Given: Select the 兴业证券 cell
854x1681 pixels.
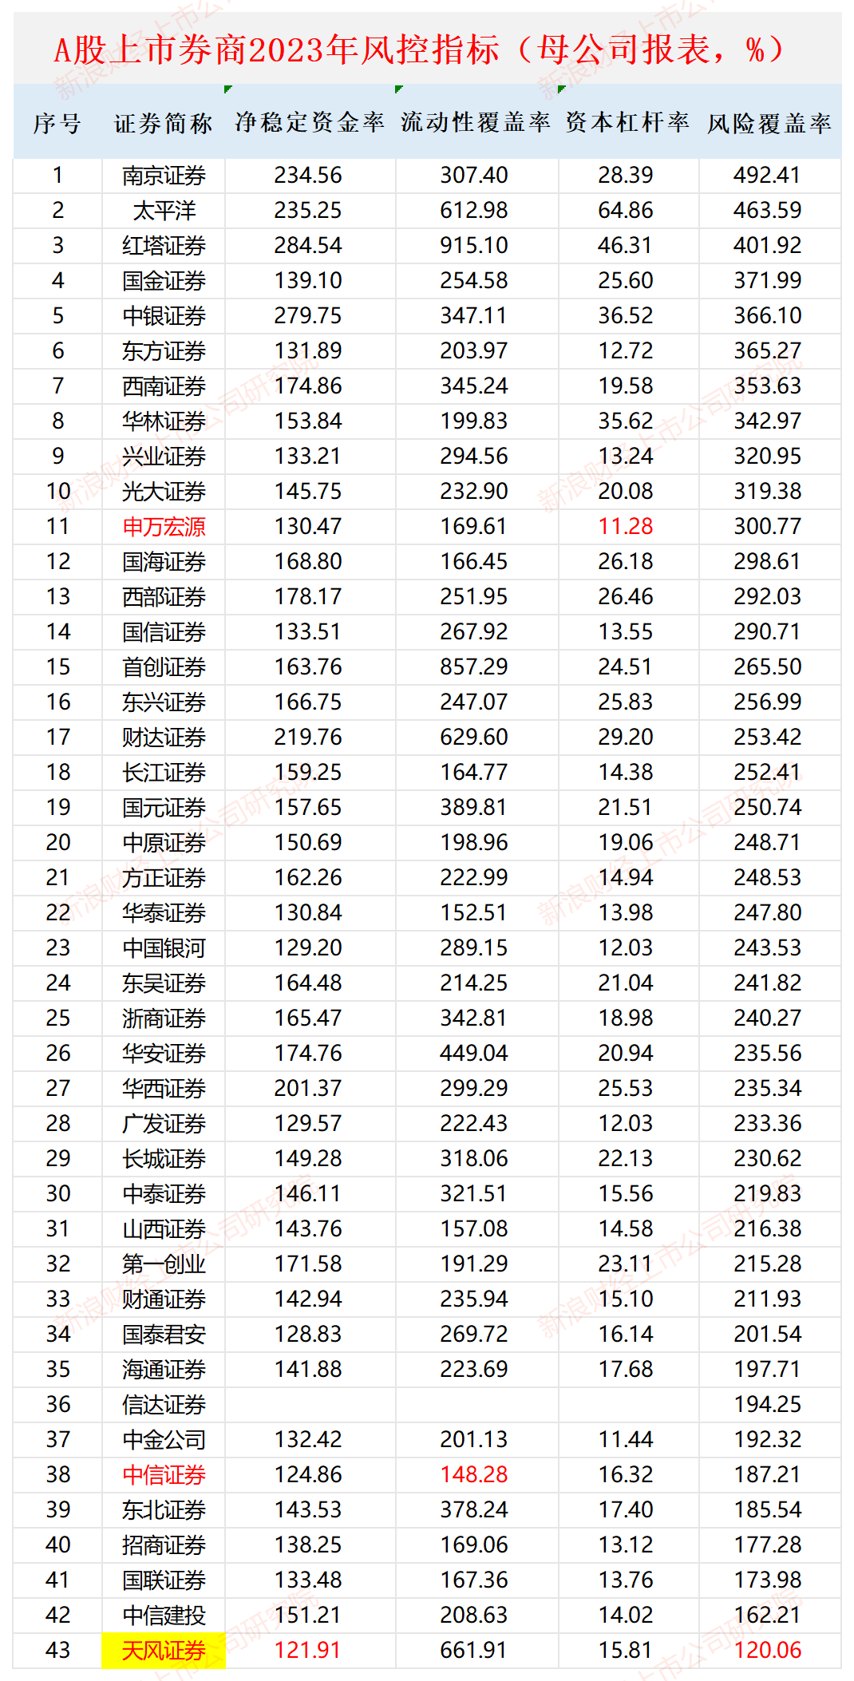Looking at the screenshot, I should pyautogui.click(x=164, y=457).
